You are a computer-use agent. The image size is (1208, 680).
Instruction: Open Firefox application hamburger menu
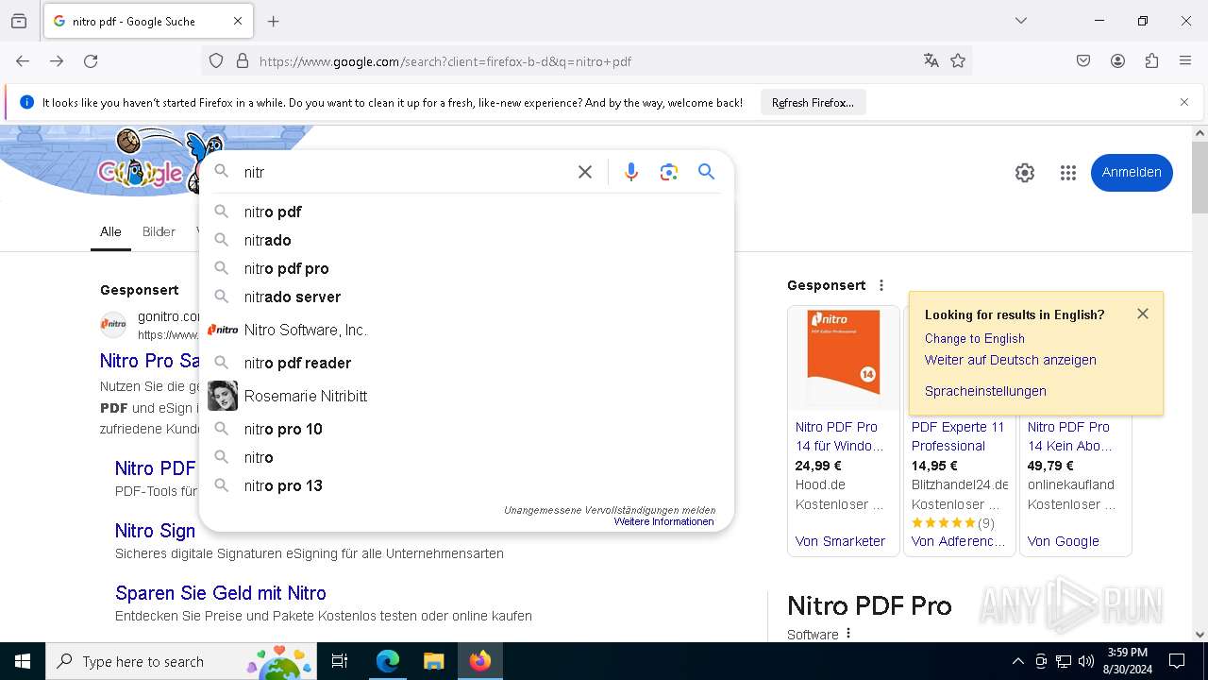(1185, 61)
